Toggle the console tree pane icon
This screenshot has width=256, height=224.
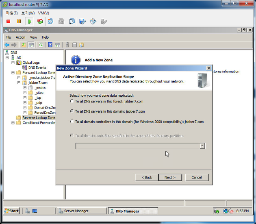pyautogui.click(x=31, y=45)
